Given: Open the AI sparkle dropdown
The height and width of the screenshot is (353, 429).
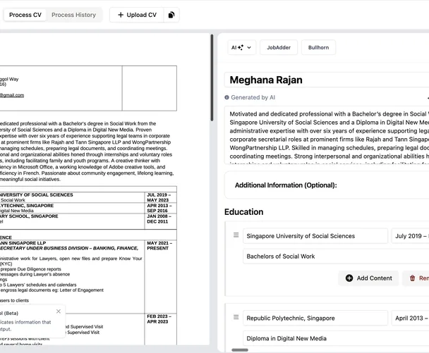Looking at the screenshot, I should (x=241, y=47).
